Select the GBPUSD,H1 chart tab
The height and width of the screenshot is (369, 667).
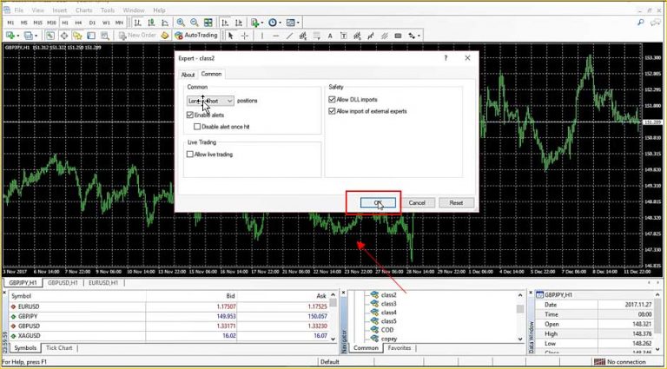63,282
